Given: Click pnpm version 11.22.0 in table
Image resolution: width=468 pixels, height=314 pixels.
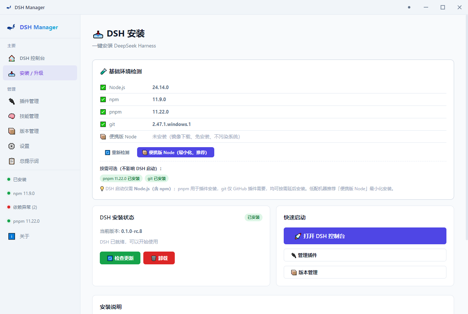Looking at the screenshot, I should (161, 112).
